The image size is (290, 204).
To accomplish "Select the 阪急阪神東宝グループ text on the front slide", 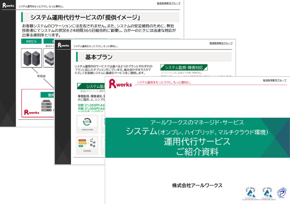I will click(x=275, y=80).
